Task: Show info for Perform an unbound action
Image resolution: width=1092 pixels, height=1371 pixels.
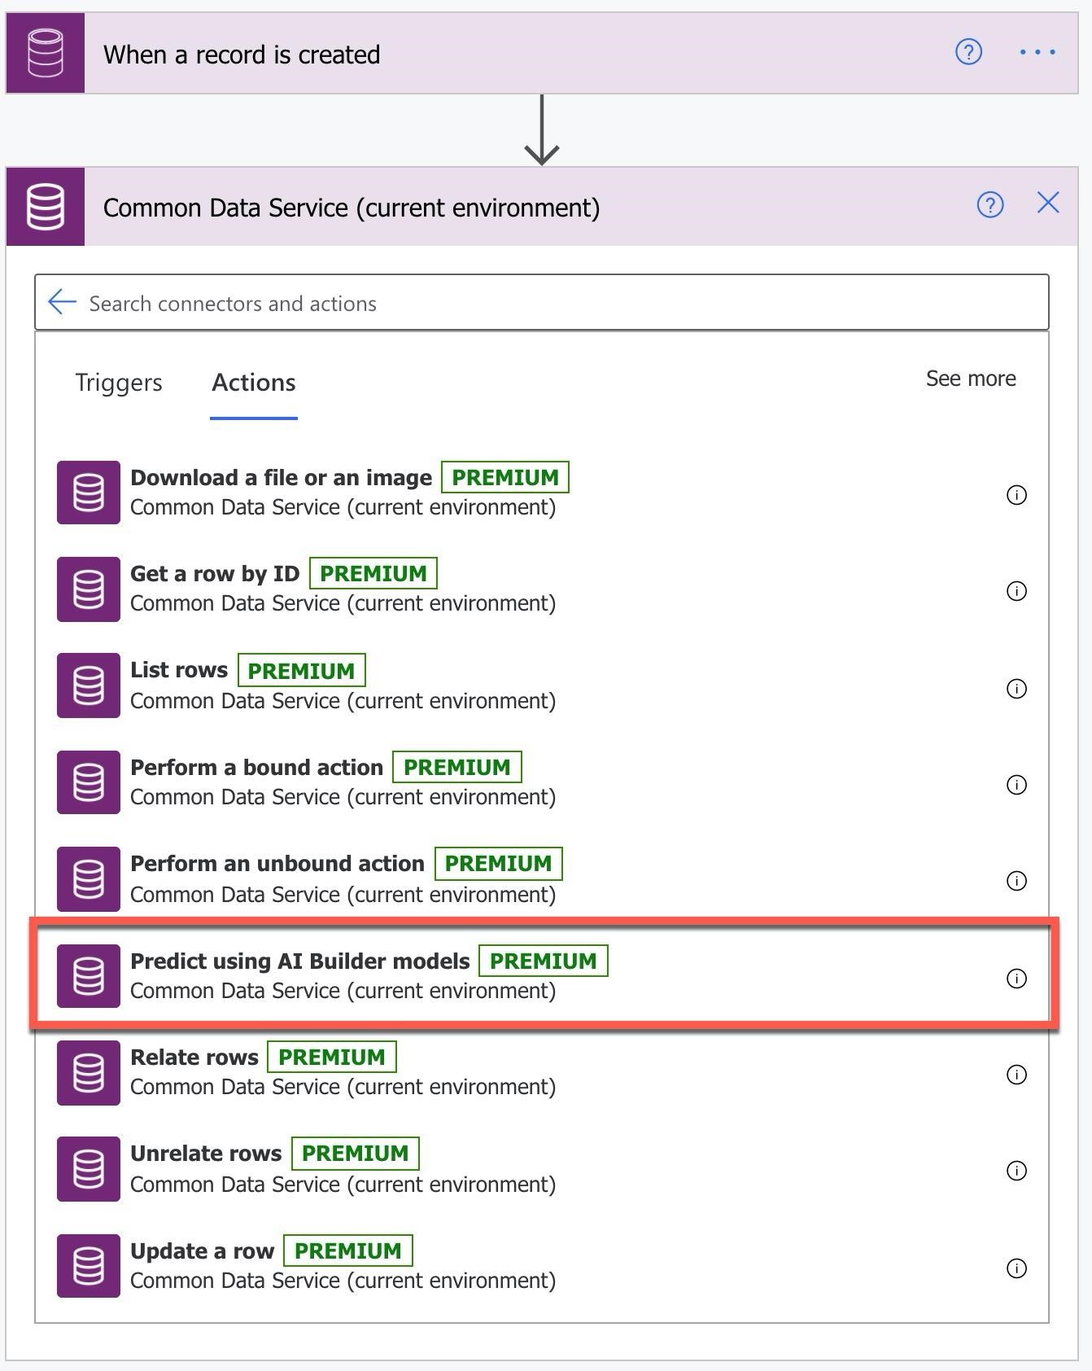Action: 1016,881
